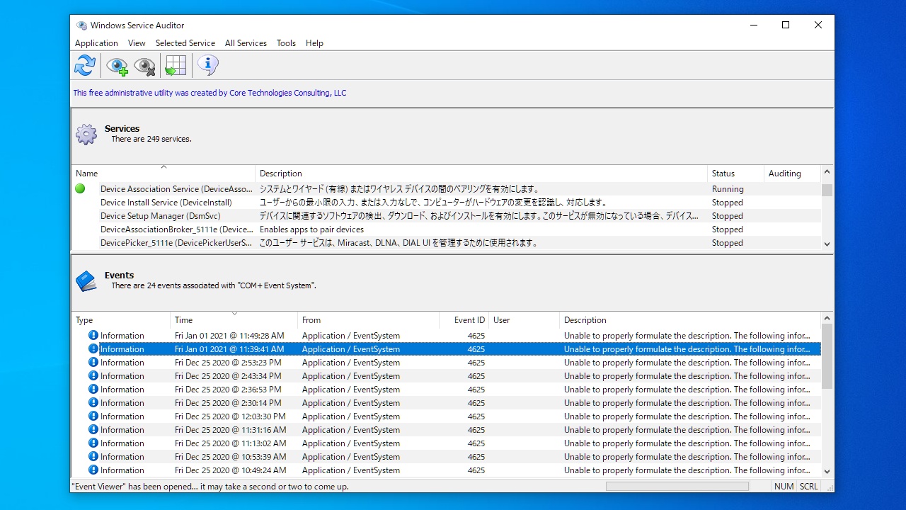Click Running status of Device Association Service
Image resolution: width=906 pixels, height=510 pixels.
(728, 189)
